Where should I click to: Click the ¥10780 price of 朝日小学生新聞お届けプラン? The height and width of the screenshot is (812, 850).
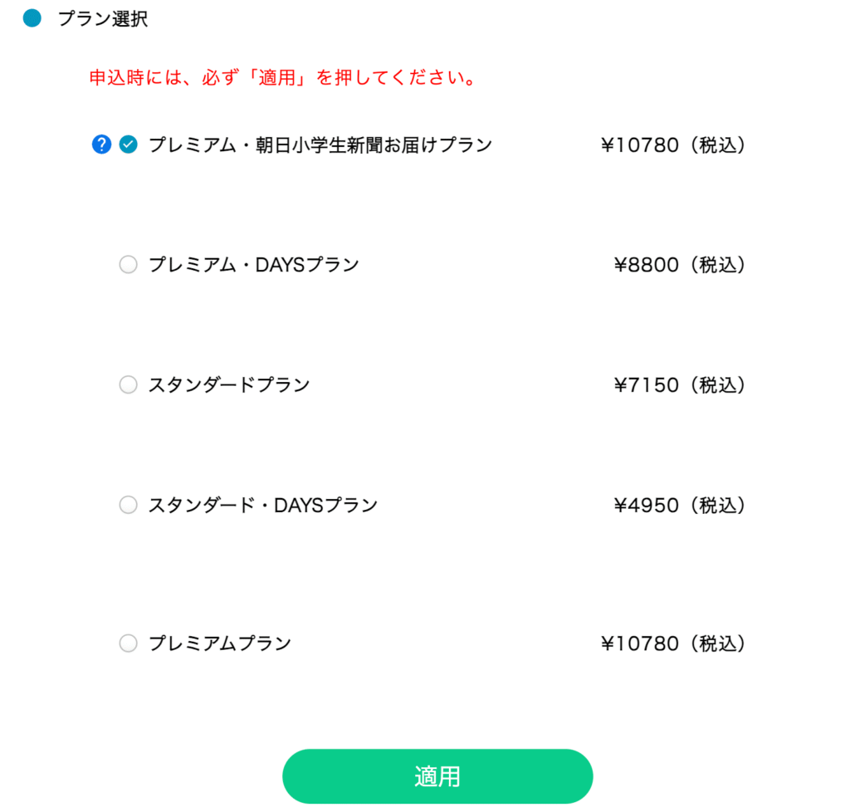coord(672,145)
